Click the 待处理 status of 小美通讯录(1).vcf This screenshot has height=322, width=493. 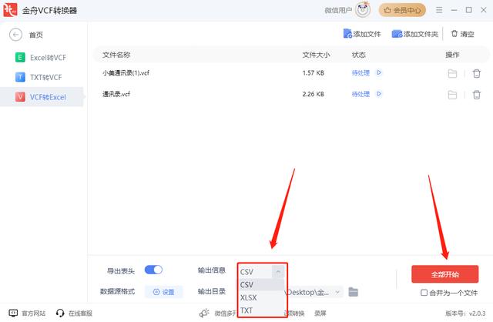[x=361, y=73]
